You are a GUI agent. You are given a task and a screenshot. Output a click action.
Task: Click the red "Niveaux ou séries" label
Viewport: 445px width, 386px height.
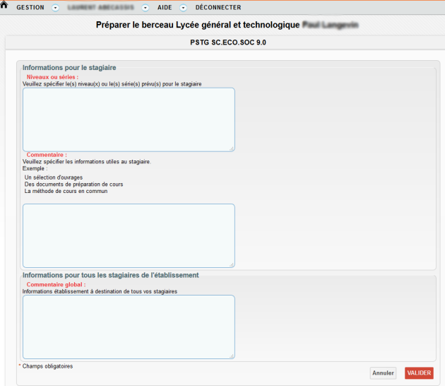coord(52,76)
